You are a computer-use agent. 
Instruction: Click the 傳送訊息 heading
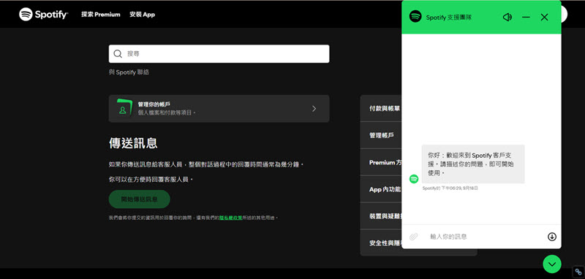(133, 143)
